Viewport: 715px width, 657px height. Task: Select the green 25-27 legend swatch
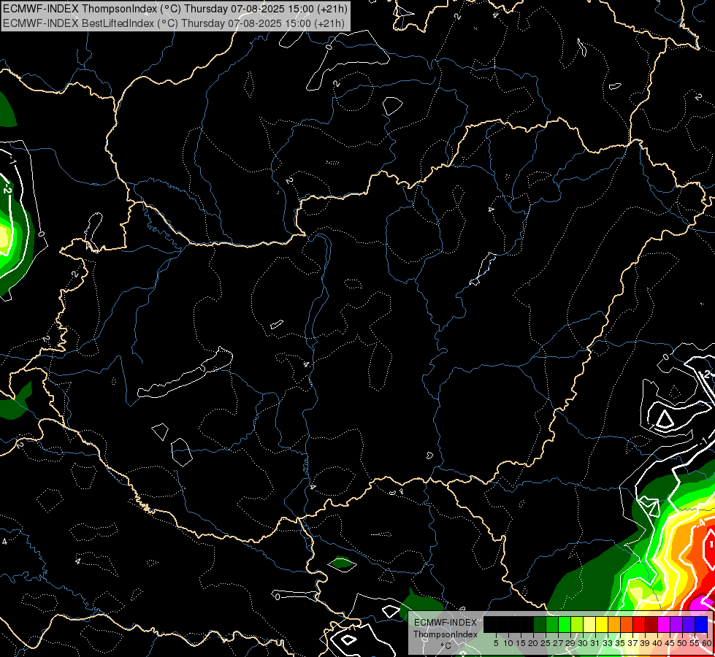click(552, 624)
